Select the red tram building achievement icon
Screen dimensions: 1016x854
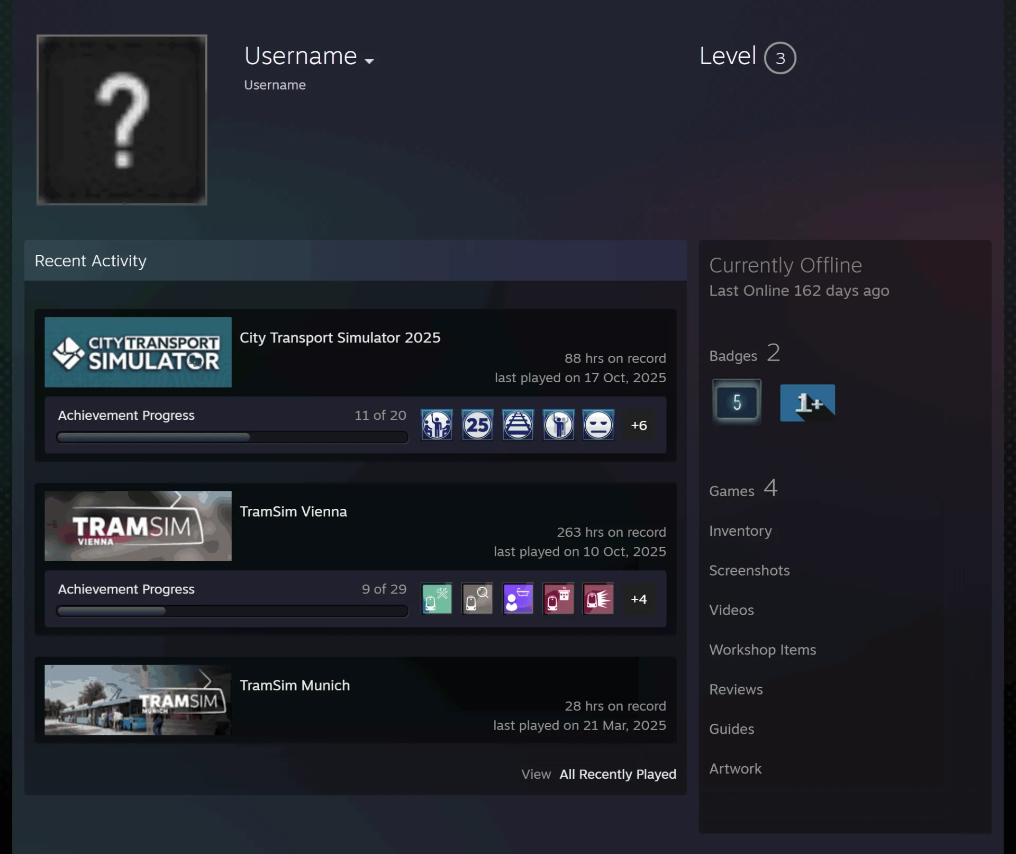coord(558,598)
